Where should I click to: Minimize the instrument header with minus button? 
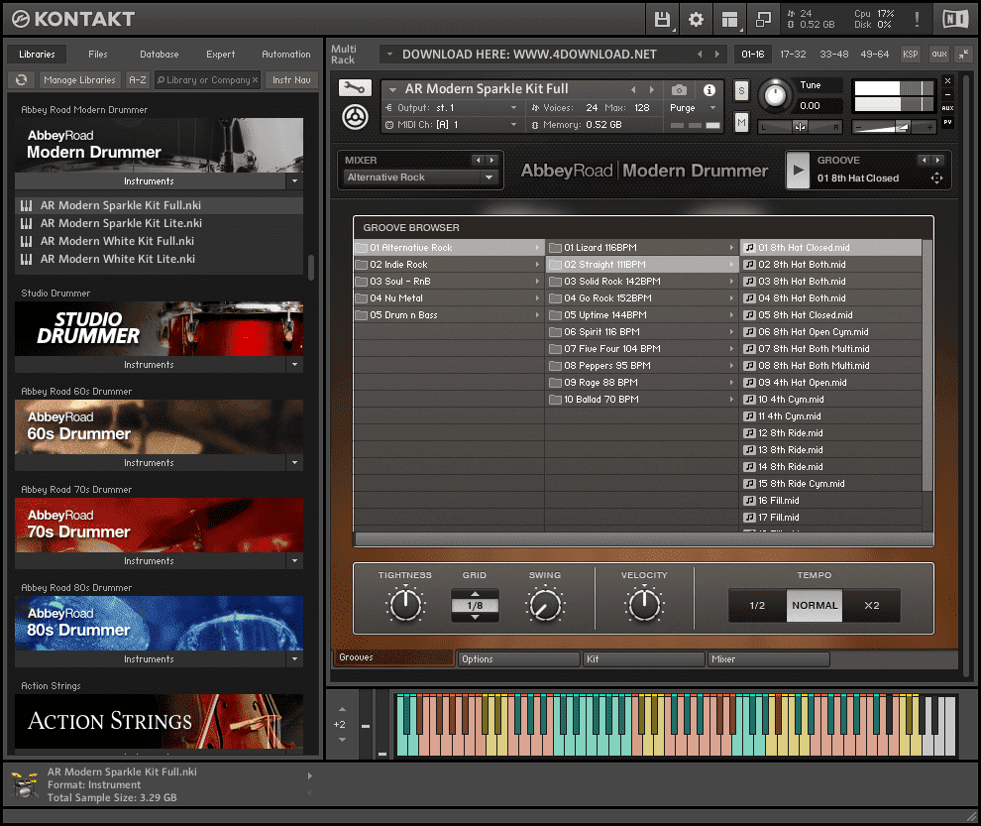pyautogui.click(x=948, y=94)
